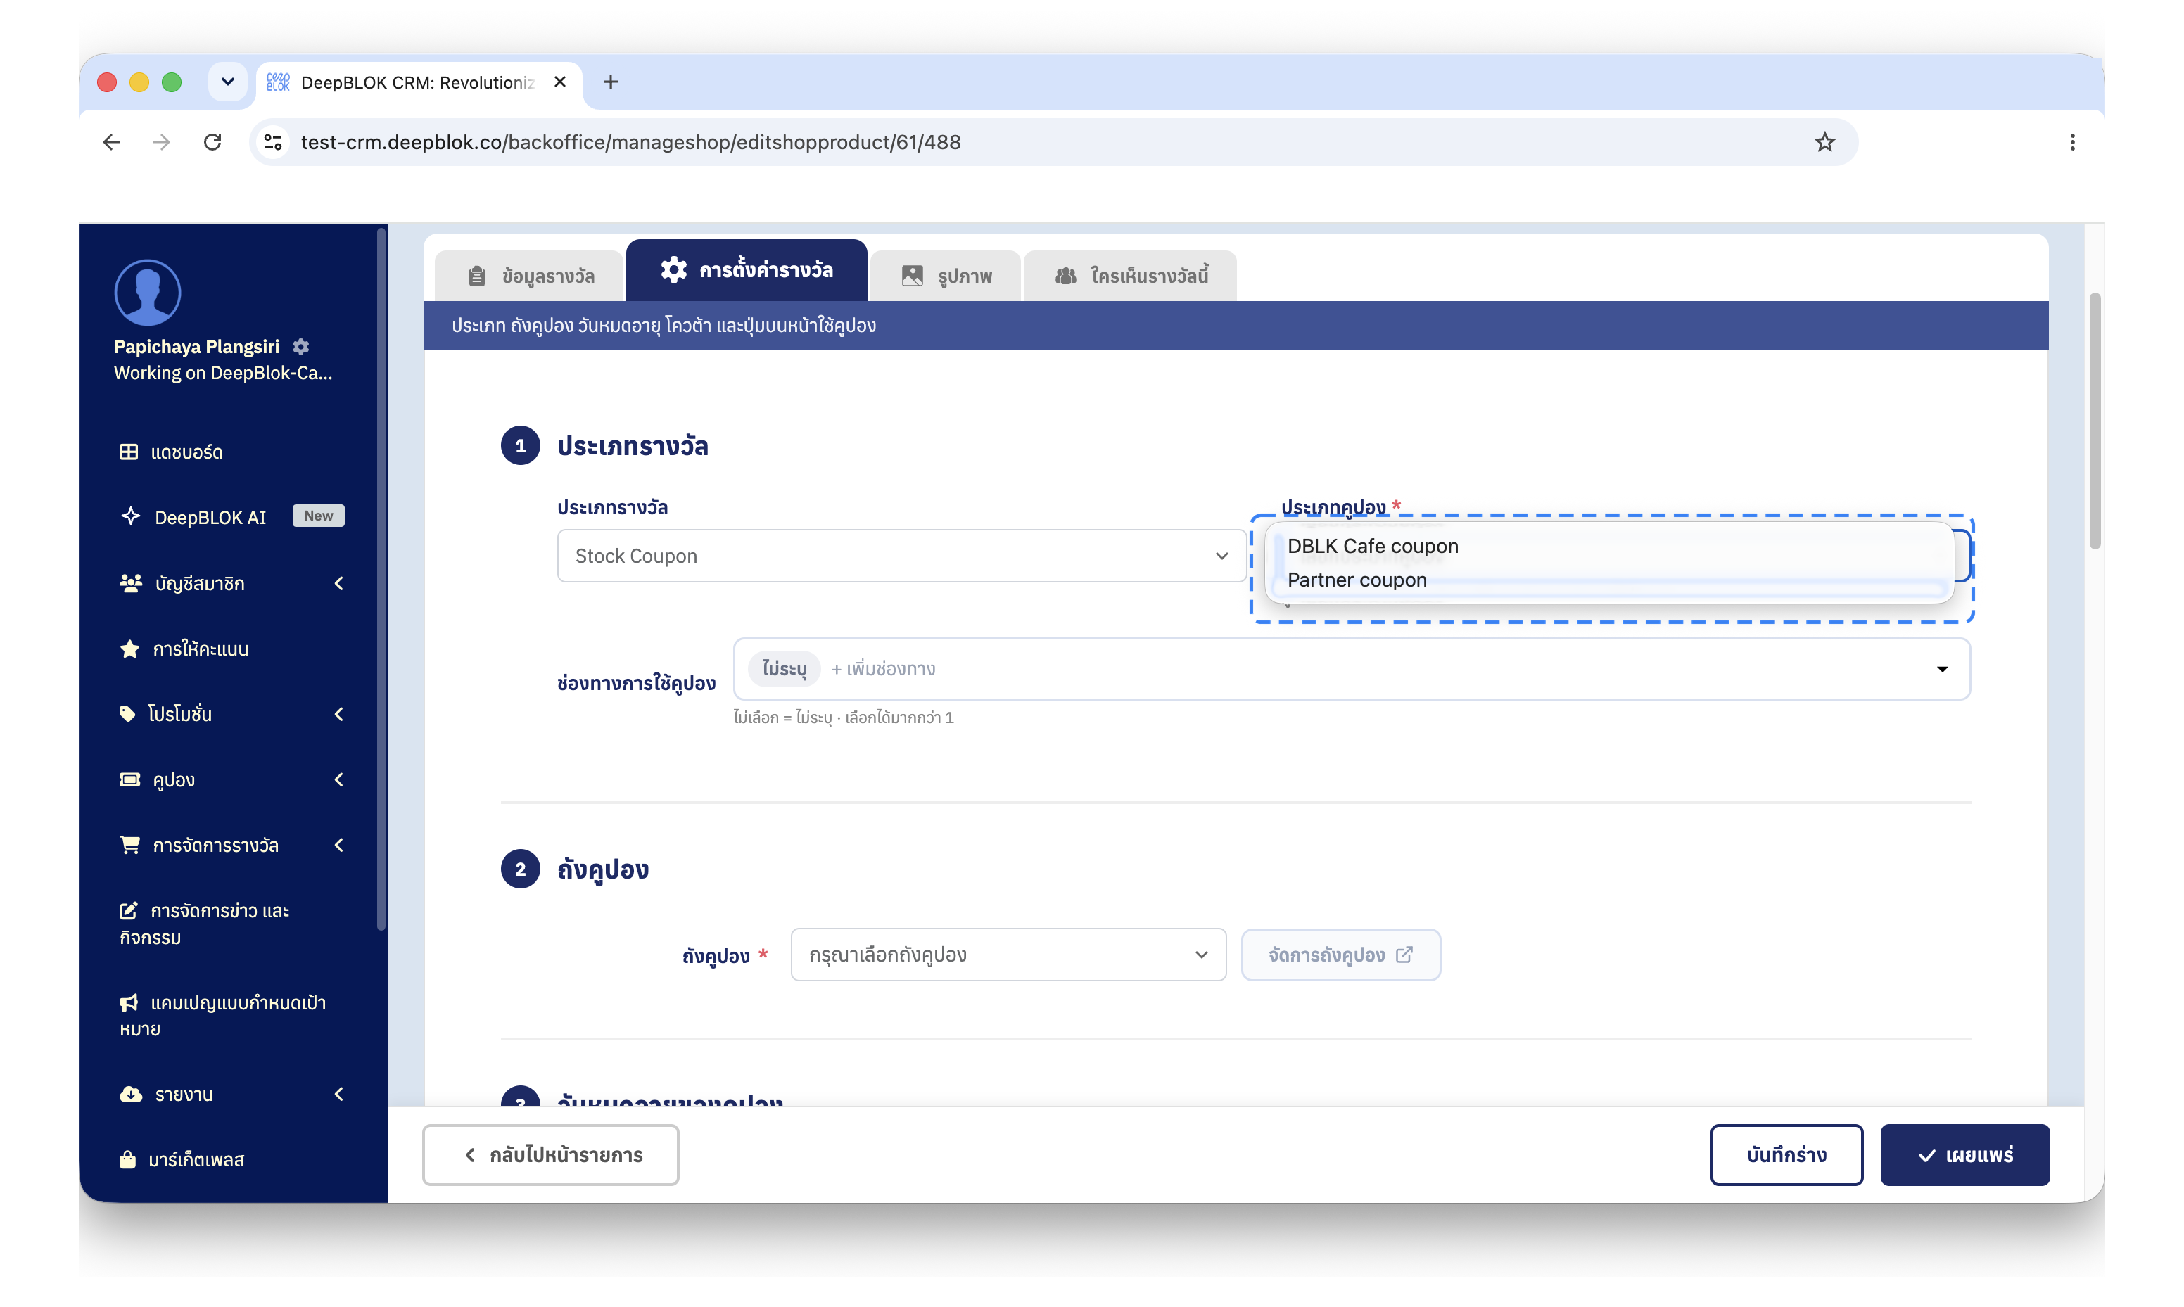Open the กรุณาเลือกถังคูปอง dropdown
The height and width of the screenshot is (1307, 2184).
(x=1008, y=955)
